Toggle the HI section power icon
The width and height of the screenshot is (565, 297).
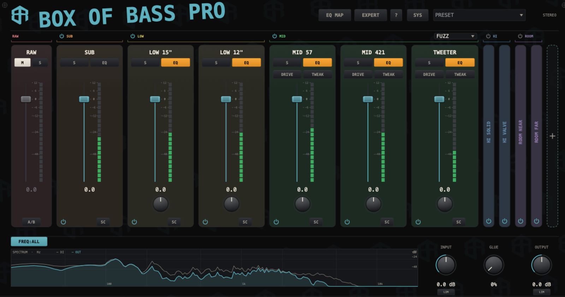pyautogui.click(x=488, y=36)
